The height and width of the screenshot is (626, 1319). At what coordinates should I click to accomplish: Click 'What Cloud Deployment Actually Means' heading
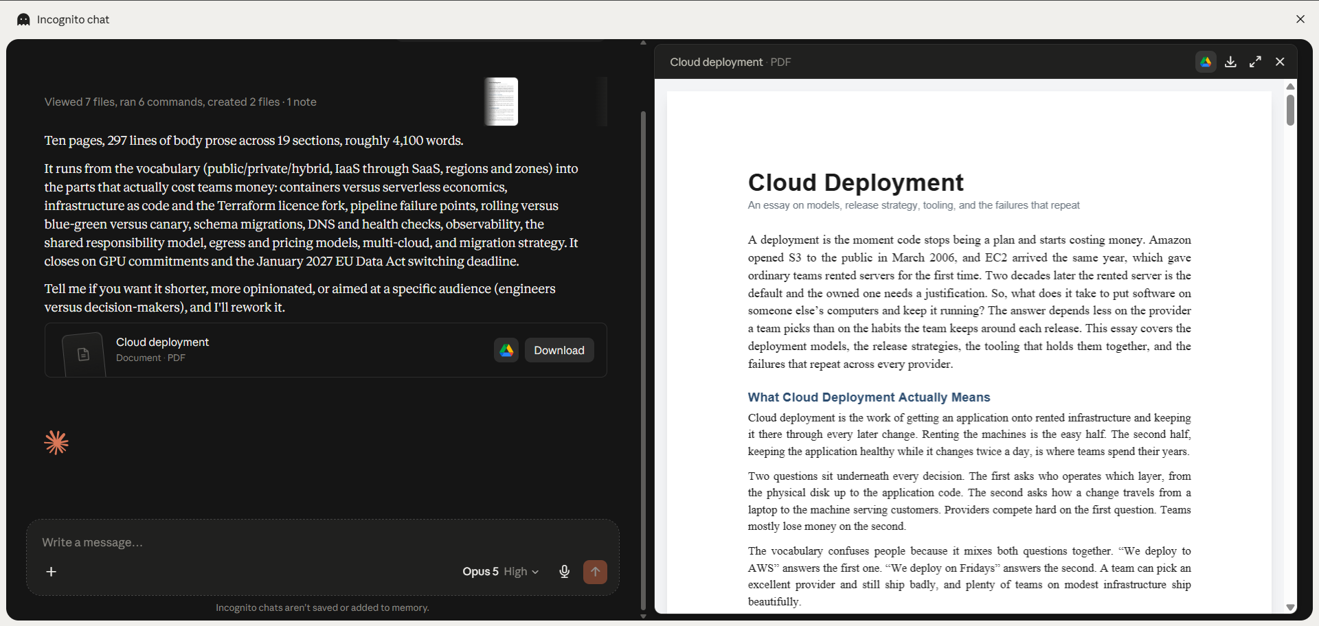point(868,397)
